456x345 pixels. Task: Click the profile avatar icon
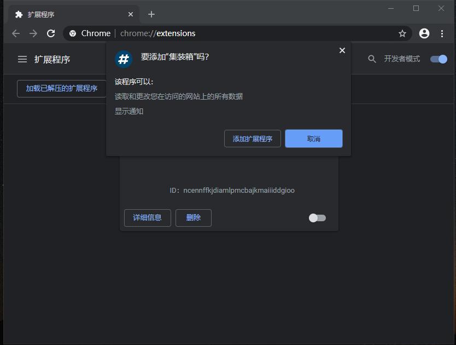[x=424, y=33]
